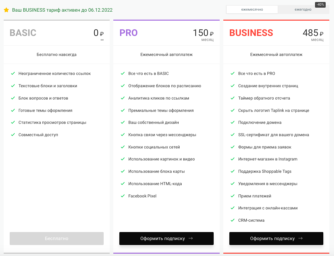The width and height of the screenshot is (334, 256).
Task: Switch billing to ежемесячно
Action: (252, 10)
